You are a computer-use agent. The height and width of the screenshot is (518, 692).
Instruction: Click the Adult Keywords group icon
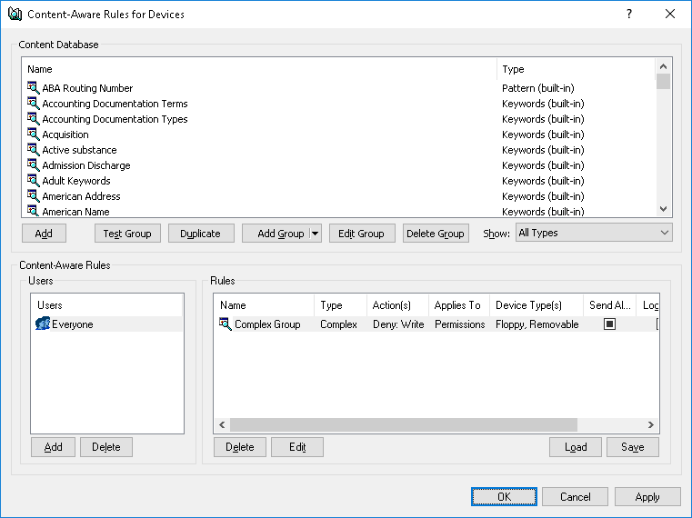[x=33, y=181]
